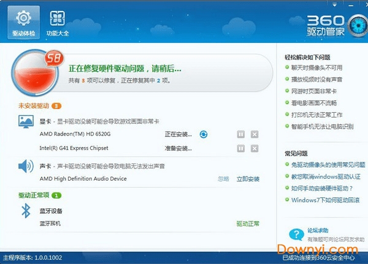This screenshot has height=264, width=368.
Task: Click the sound card speaker icon
Action: [26, 166]
